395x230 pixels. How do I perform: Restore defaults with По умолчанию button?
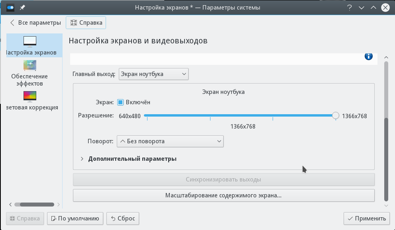pos(75,218)
